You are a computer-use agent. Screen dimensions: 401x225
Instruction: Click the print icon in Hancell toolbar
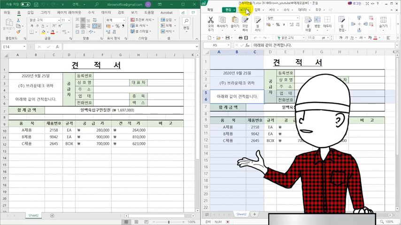(240, 38)
